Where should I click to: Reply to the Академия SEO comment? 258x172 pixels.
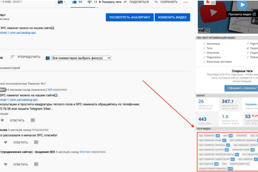point(20,164)
